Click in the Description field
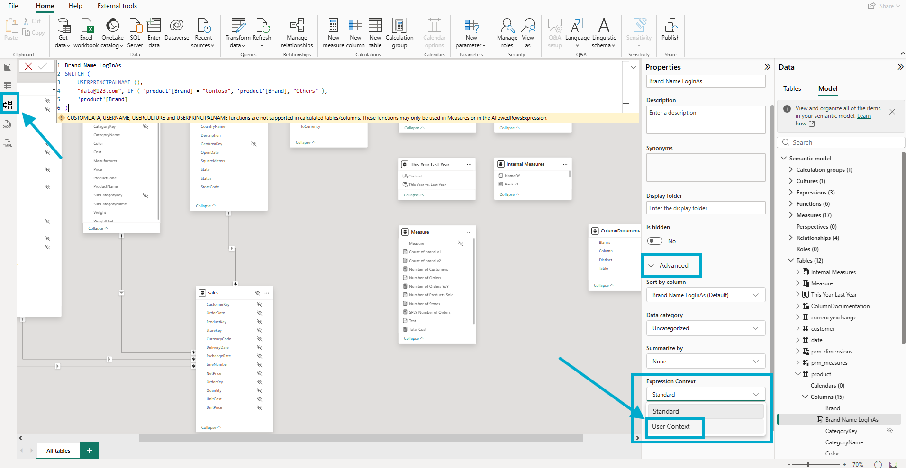Viewport: 906px width, 468px height. [x=706, y=119]
